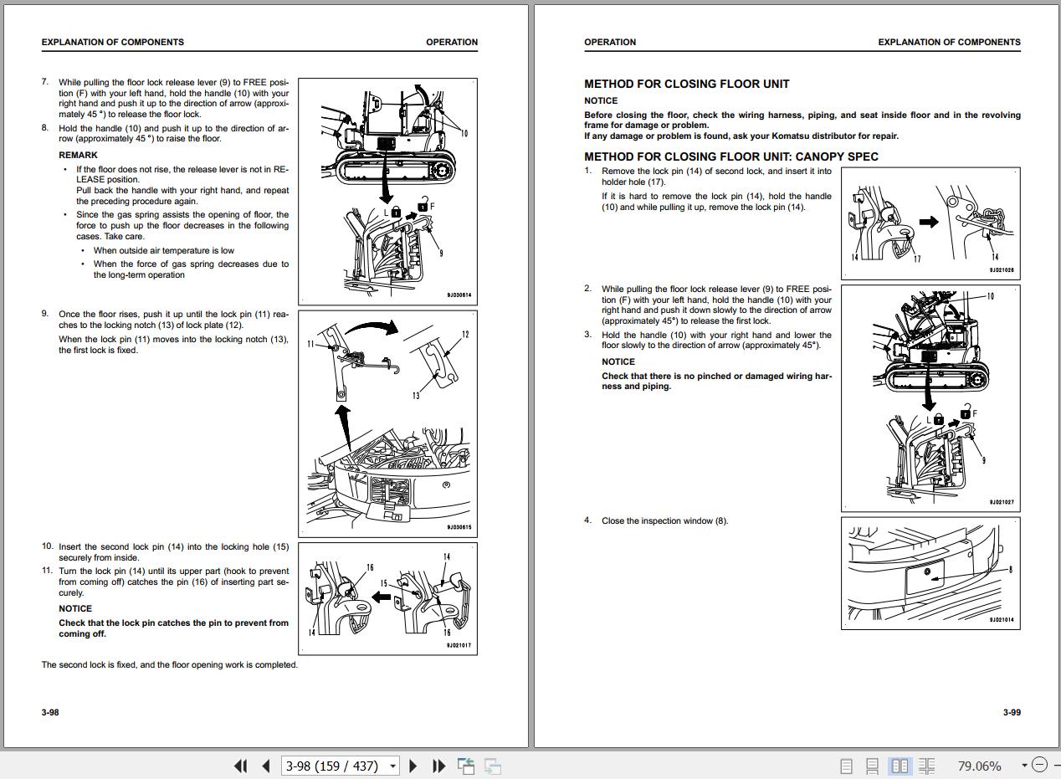Open the zoom level dropdown arrow

pyautogui.click(x=1024, y=765)
